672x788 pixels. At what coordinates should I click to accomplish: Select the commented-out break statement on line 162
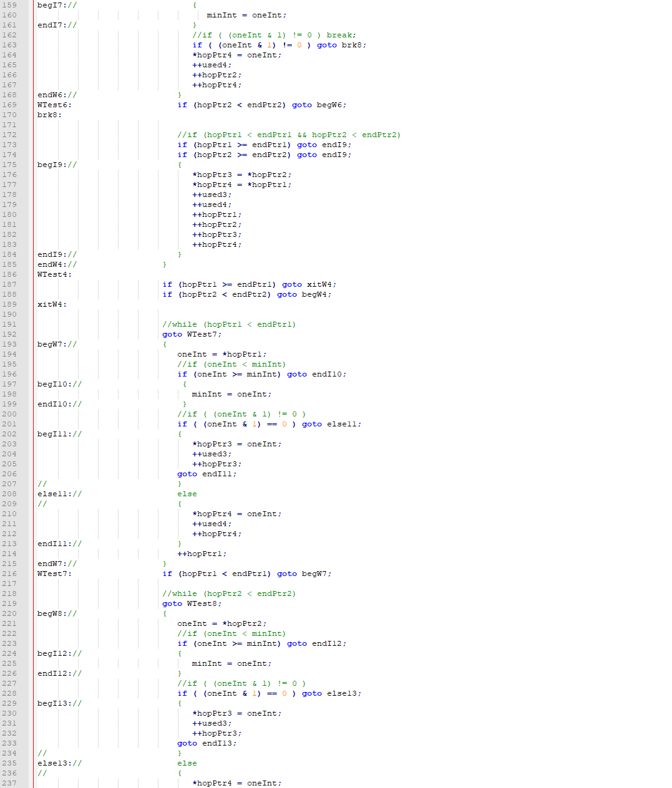tap(275, 35)
